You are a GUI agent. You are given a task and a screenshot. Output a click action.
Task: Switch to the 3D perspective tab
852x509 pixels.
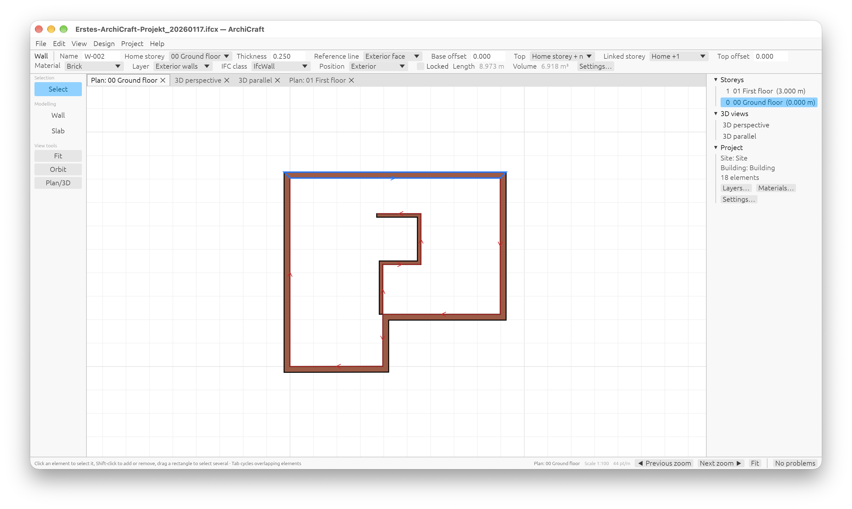click(198, 80)
